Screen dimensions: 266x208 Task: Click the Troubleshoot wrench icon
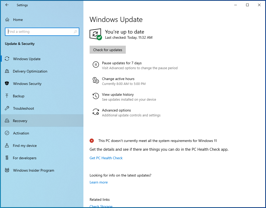click(7, 108)
